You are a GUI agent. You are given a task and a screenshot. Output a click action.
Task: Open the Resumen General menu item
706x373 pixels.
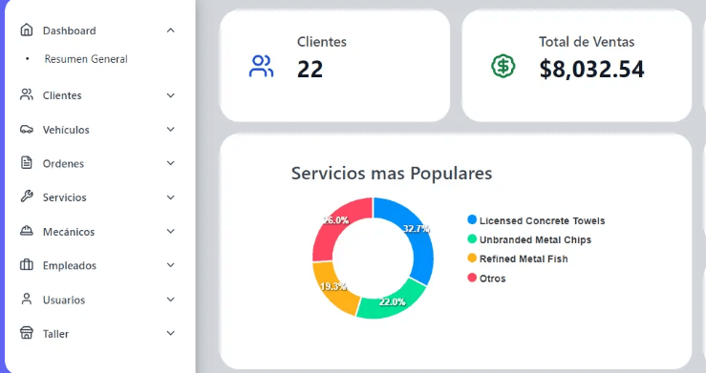coord(86,59)
